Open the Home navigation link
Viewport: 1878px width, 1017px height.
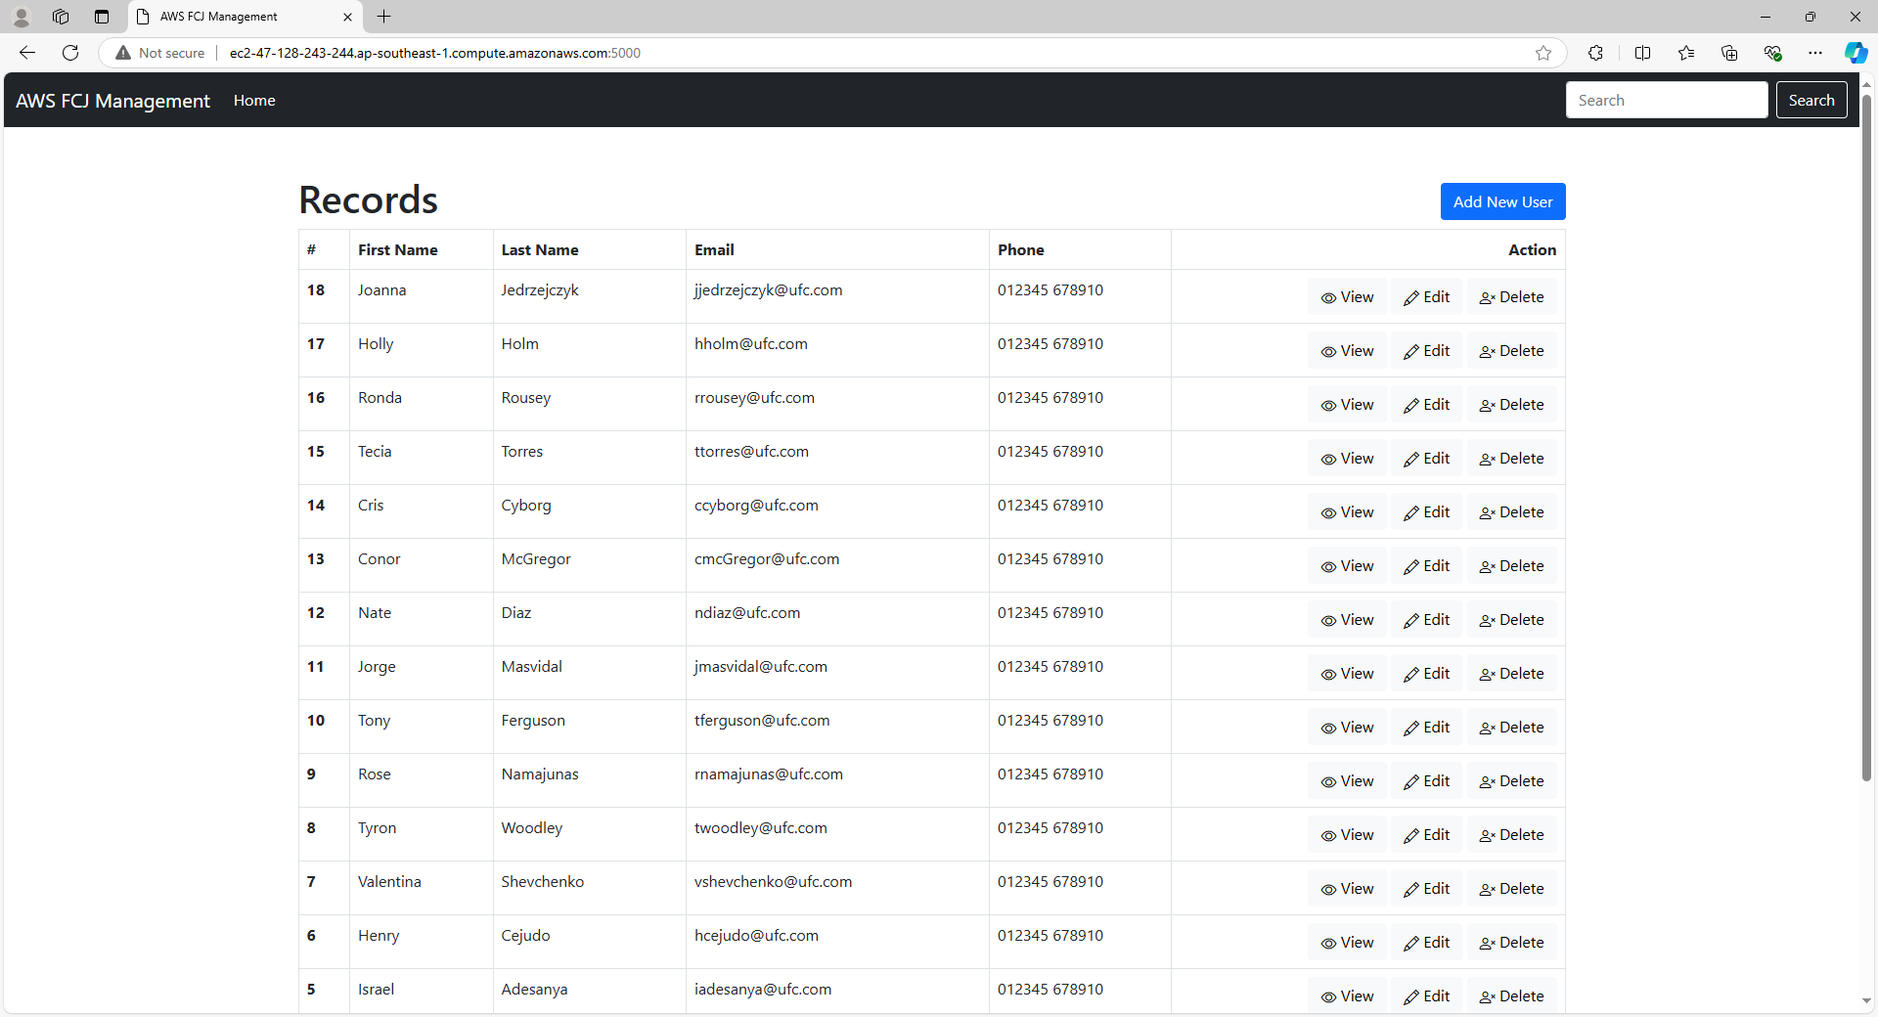[254, 101]
